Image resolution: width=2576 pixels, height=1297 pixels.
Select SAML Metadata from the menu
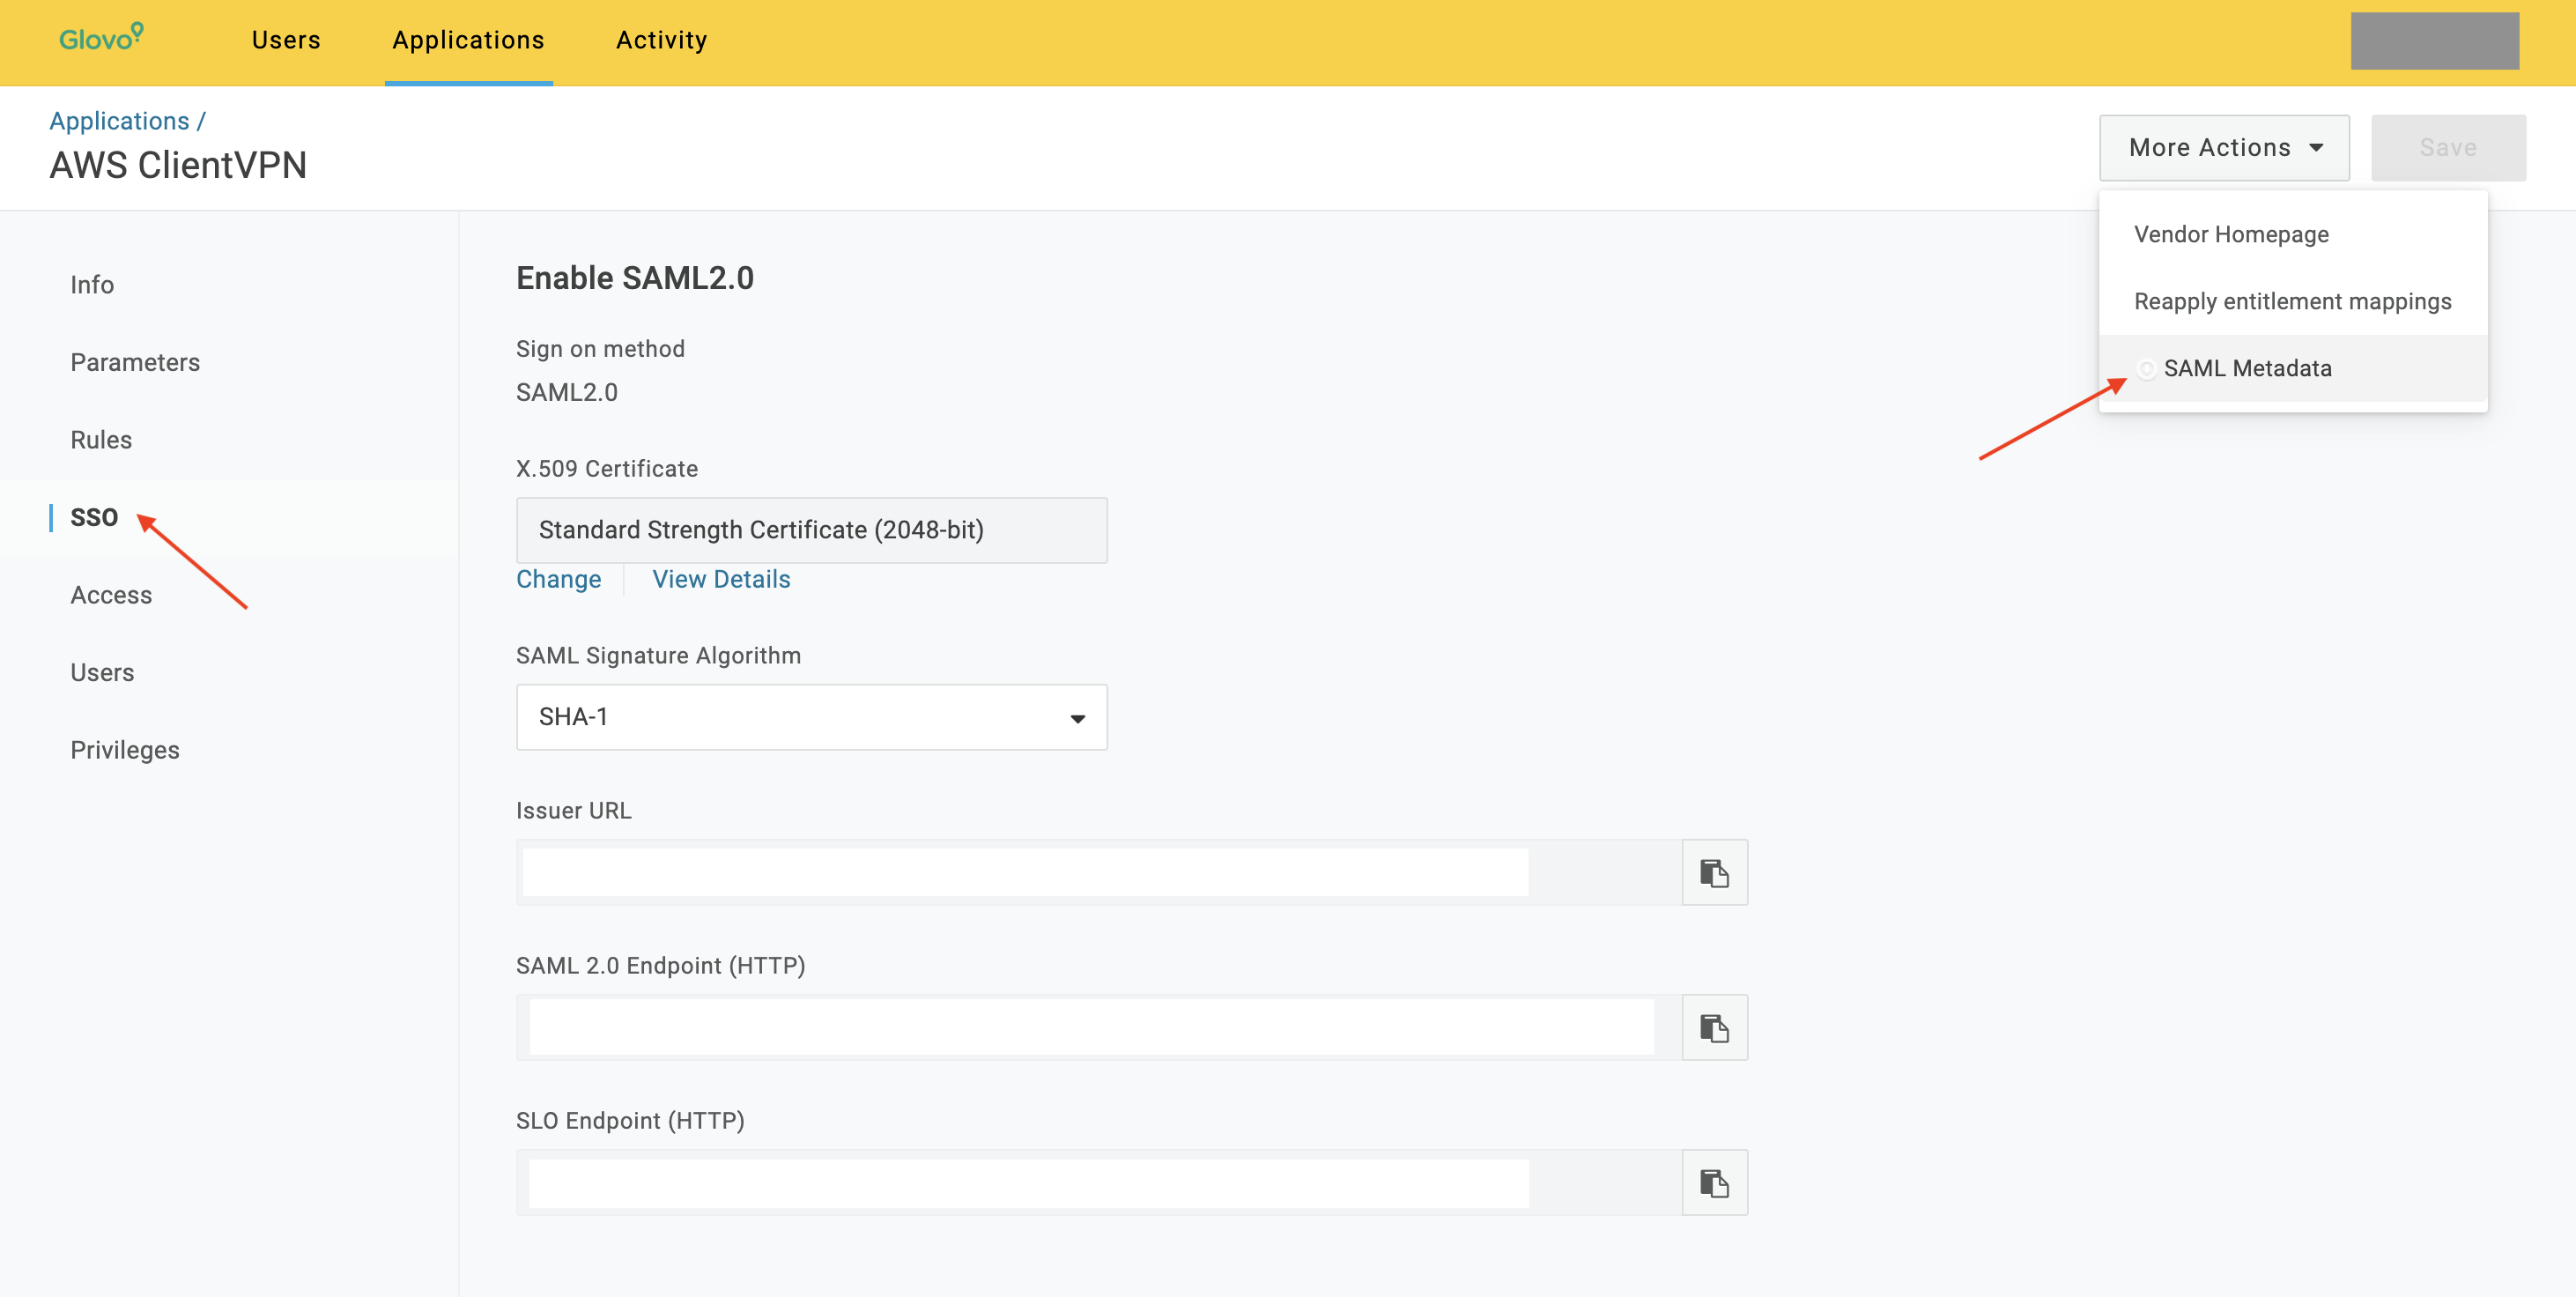2246,368
